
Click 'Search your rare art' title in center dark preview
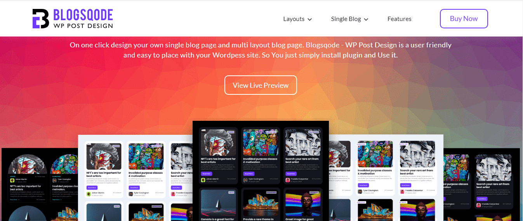302,160
